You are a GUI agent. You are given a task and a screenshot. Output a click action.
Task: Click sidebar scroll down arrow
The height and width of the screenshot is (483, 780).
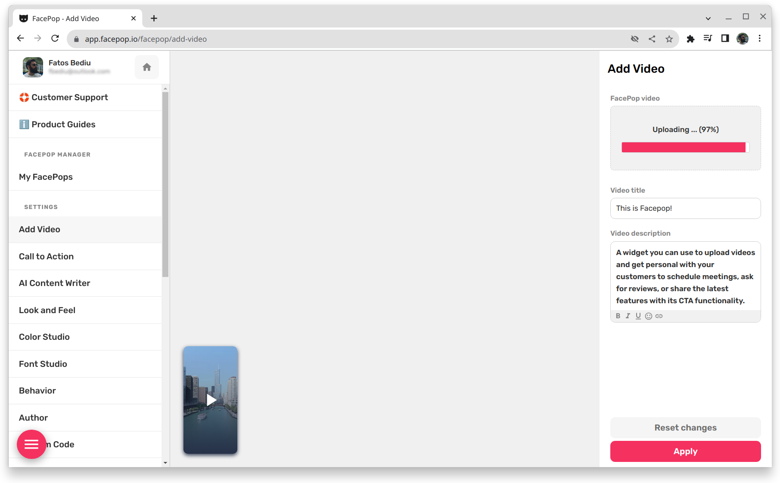coord(165,463)
